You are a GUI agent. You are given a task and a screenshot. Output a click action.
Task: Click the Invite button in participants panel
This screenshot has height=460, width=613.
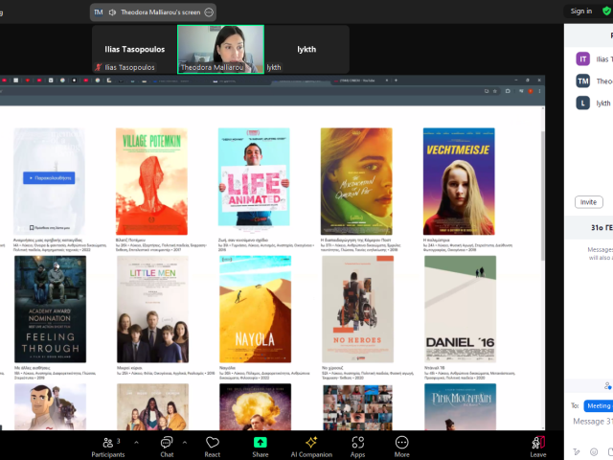tap(588, 202)
